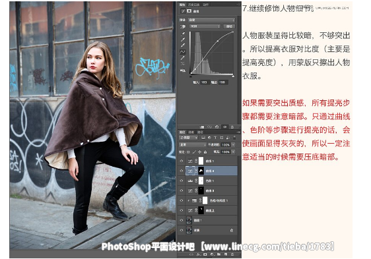Open the blend mode dropdown
Image resolution: width=371 pixels, height=259 pixels.
click(x=193, y=144)
